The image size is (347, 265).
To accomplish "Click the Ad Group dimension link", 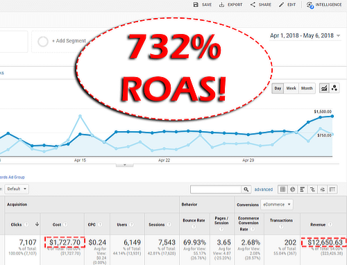I will [12, 177].
